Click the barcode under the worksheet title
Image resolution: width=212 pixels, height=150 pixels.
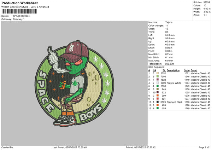pyautogui.click(x=19, y=11)
